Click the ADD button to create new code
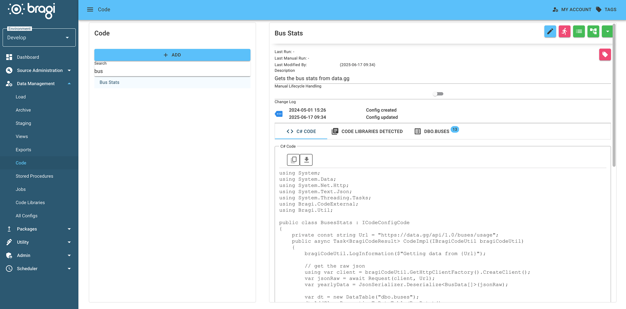 pyautogui.click(x=172, y=55)
